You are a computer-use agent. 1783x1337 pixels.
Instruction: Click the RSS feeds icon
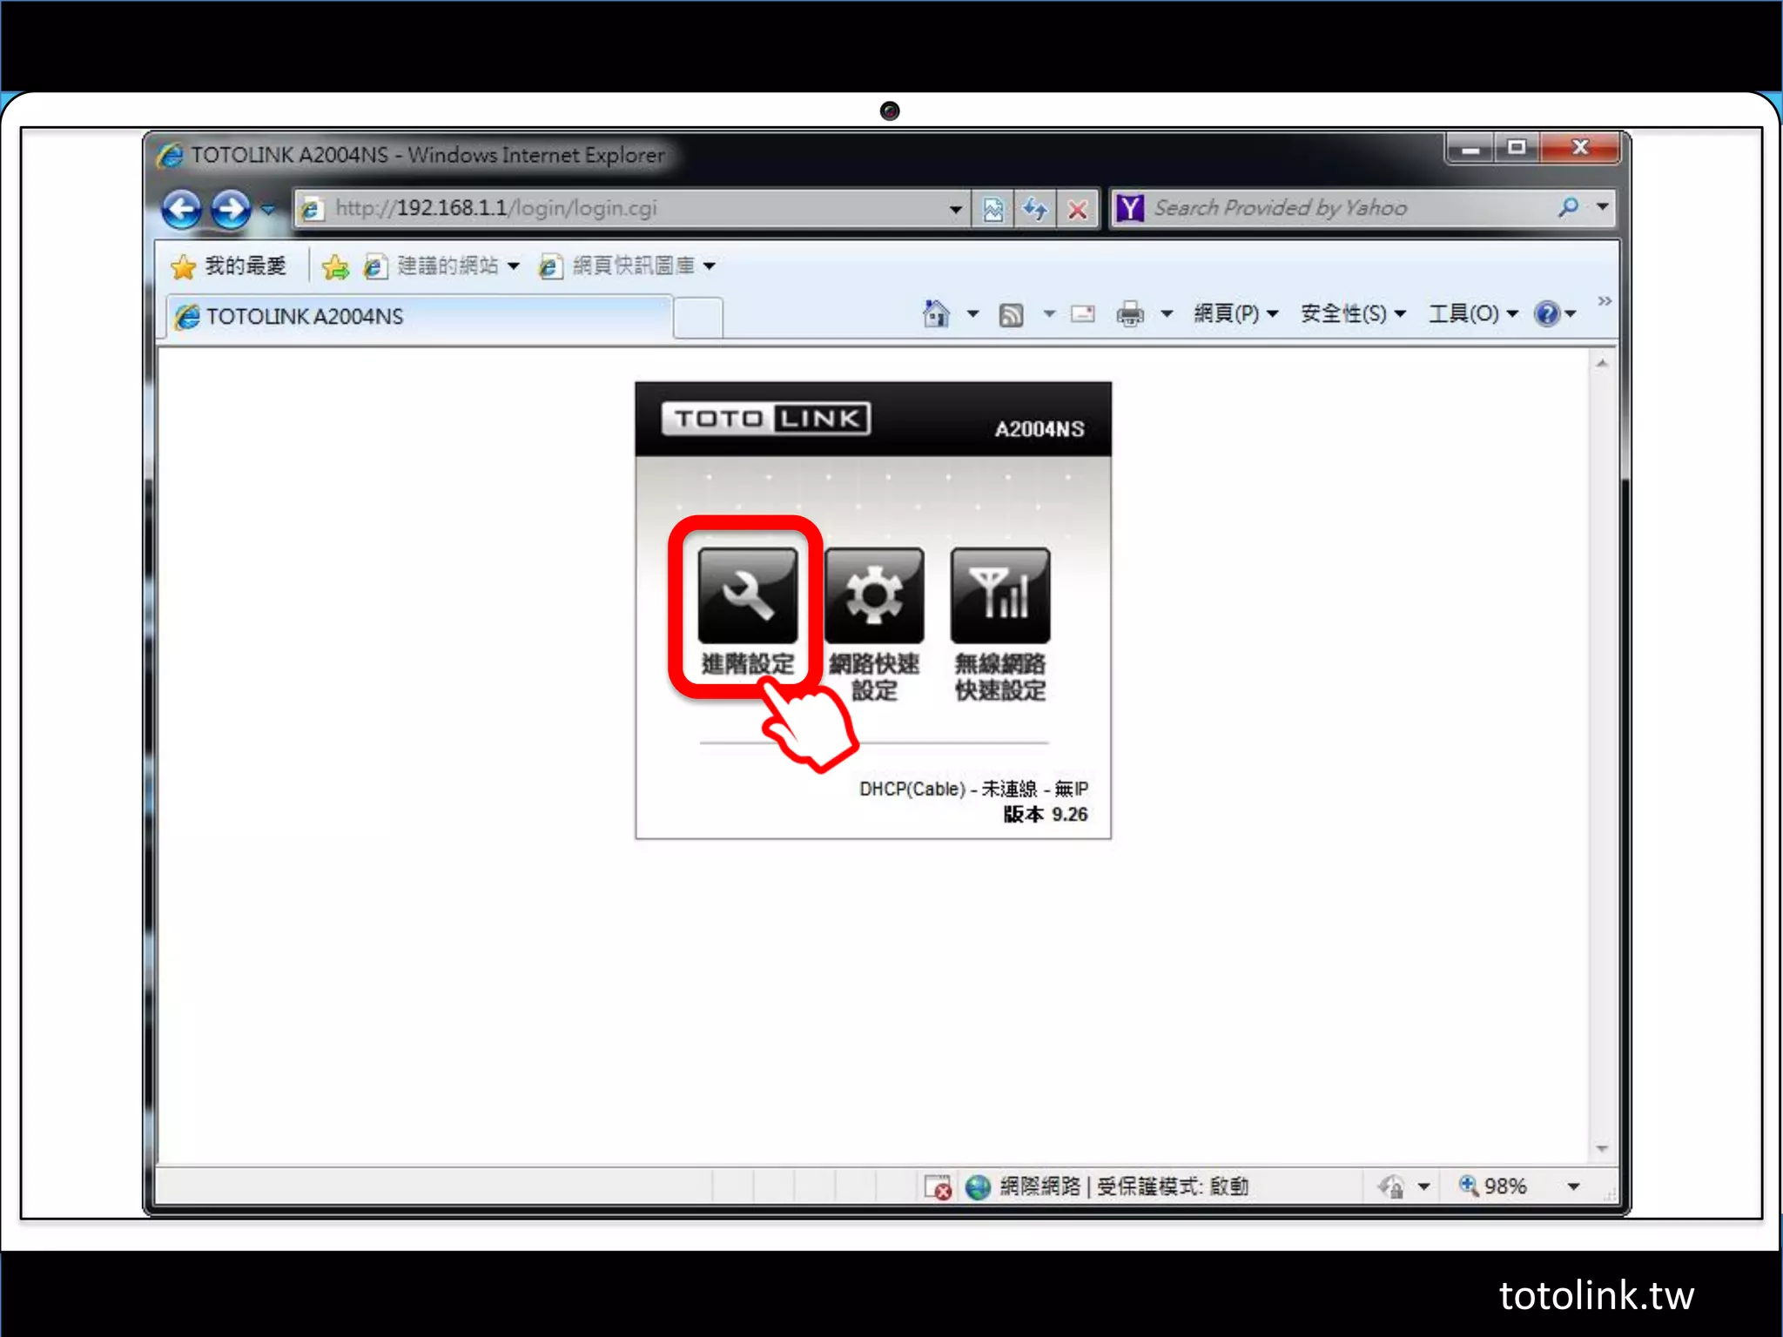[1011, 314]
